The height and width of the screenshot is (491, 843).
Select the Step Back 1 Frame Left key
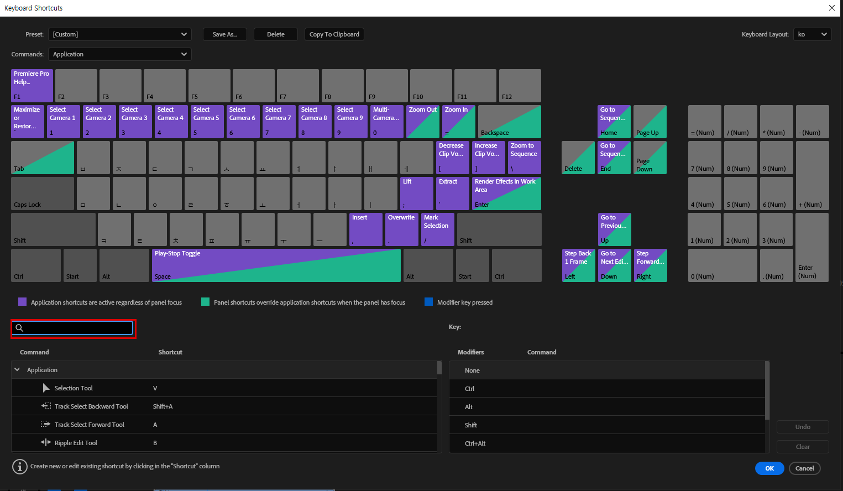click(579, 265)
